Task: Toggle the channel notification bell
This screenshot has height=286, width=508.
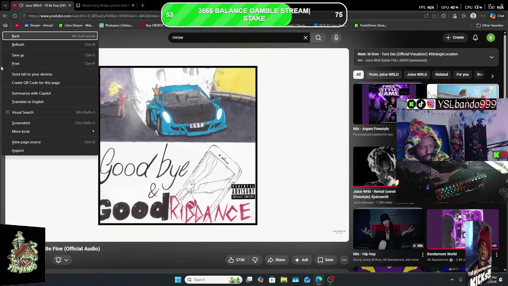Action: click(58, 260)
